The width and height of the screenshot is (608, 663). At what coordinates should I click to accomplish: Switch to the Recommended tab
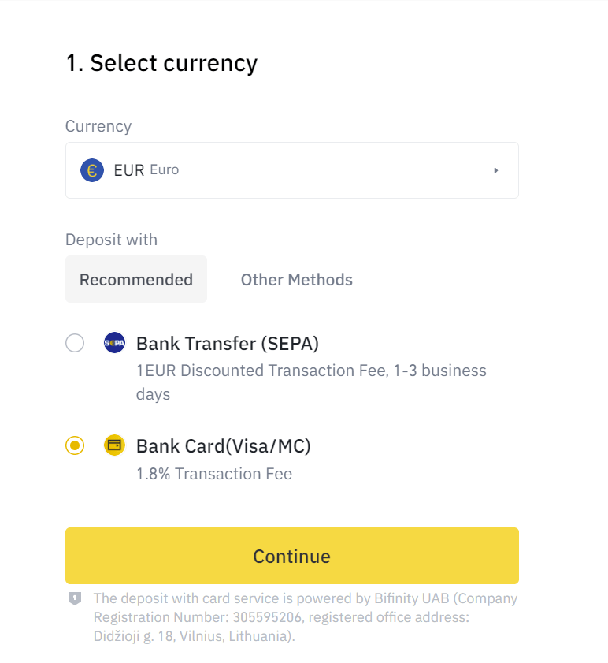[x=135, y=279]
